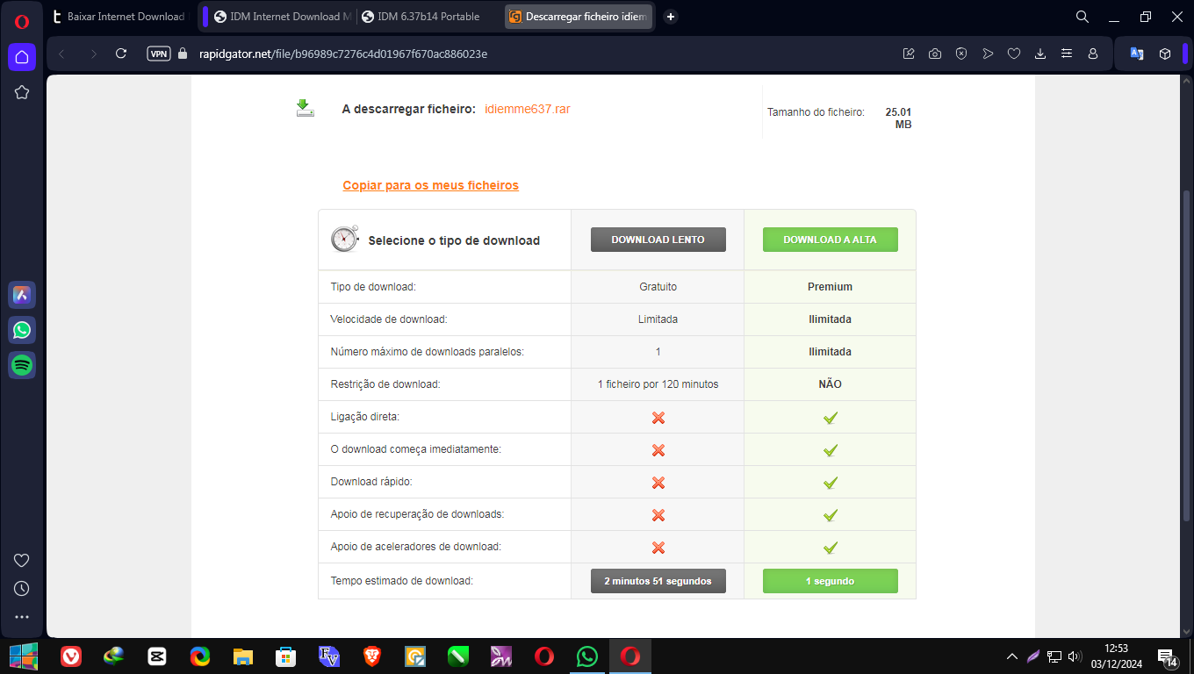Screen dimensions: 1194x674
Task: Open the extensions cube icon
Action: 1165,54
